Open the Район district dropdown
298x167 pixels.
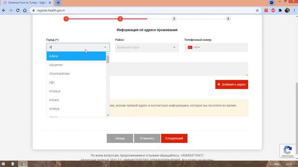pyautogui.click(x=147, y=47)
